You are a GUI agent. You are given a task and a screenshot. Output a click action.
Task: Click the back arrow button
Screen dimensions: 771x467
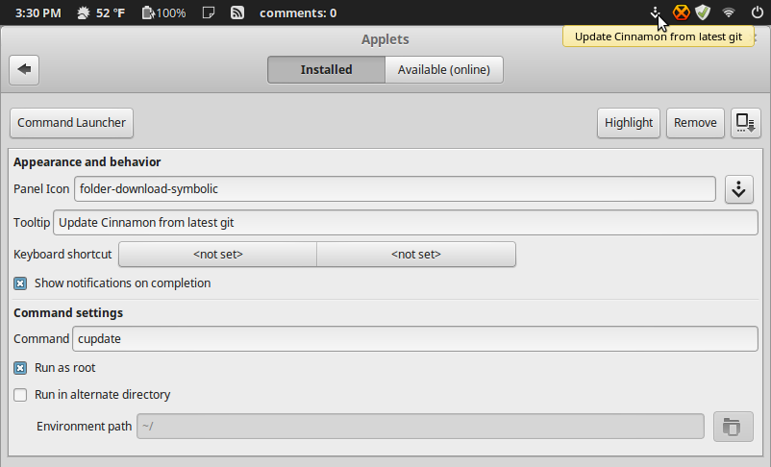(x=24, y=70)
